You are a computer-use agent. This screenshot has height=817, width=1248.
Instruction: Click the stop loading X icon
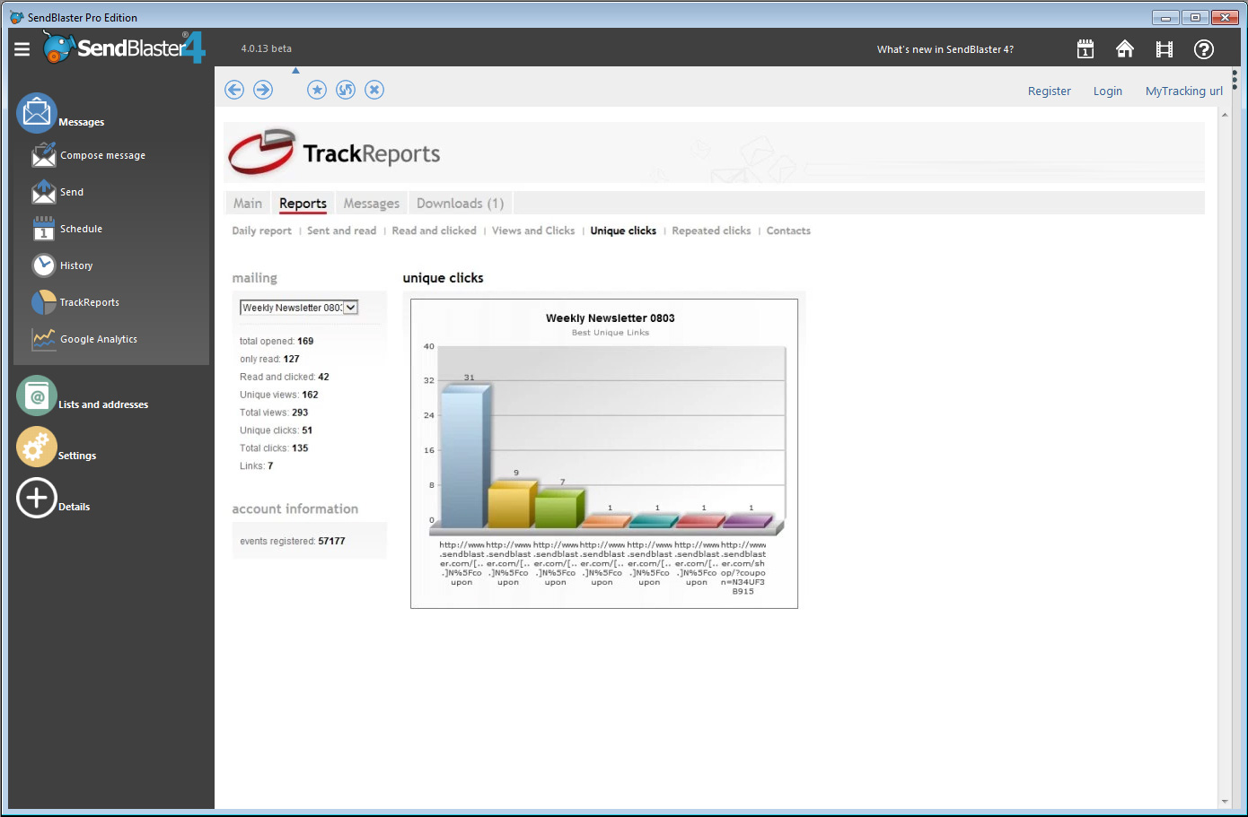click(x=374, y=90)
